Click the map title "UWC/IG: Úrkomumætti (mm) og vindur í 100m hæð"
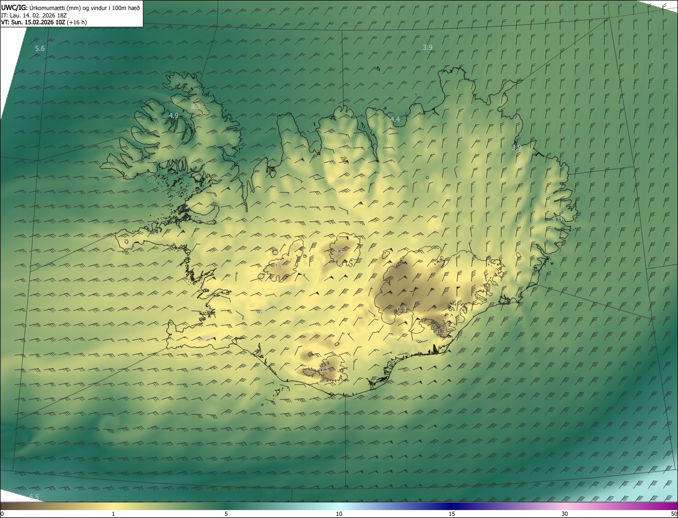Viewport: 678px width, 518px height. point(70,7)
